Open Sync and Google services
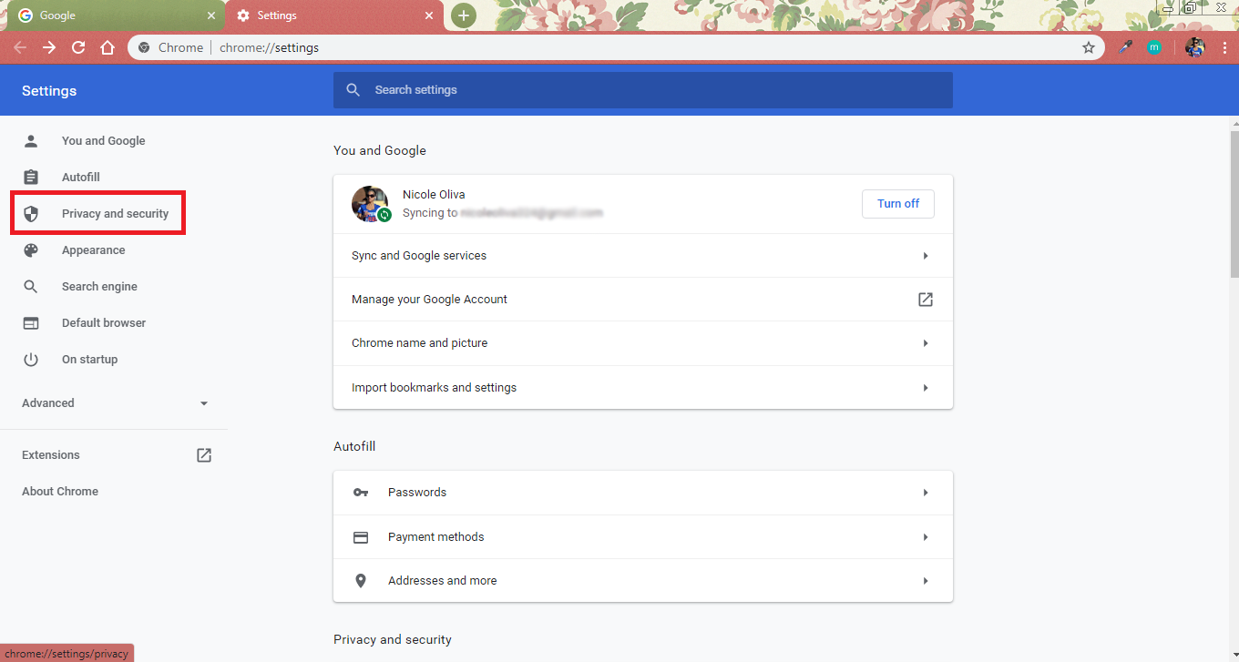 click(643, 256)
